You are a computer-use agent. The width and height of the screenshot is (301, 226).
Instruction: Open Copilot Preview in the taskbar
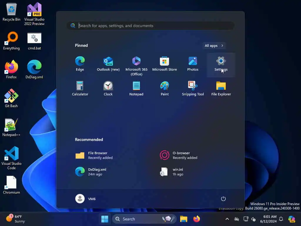292,219
